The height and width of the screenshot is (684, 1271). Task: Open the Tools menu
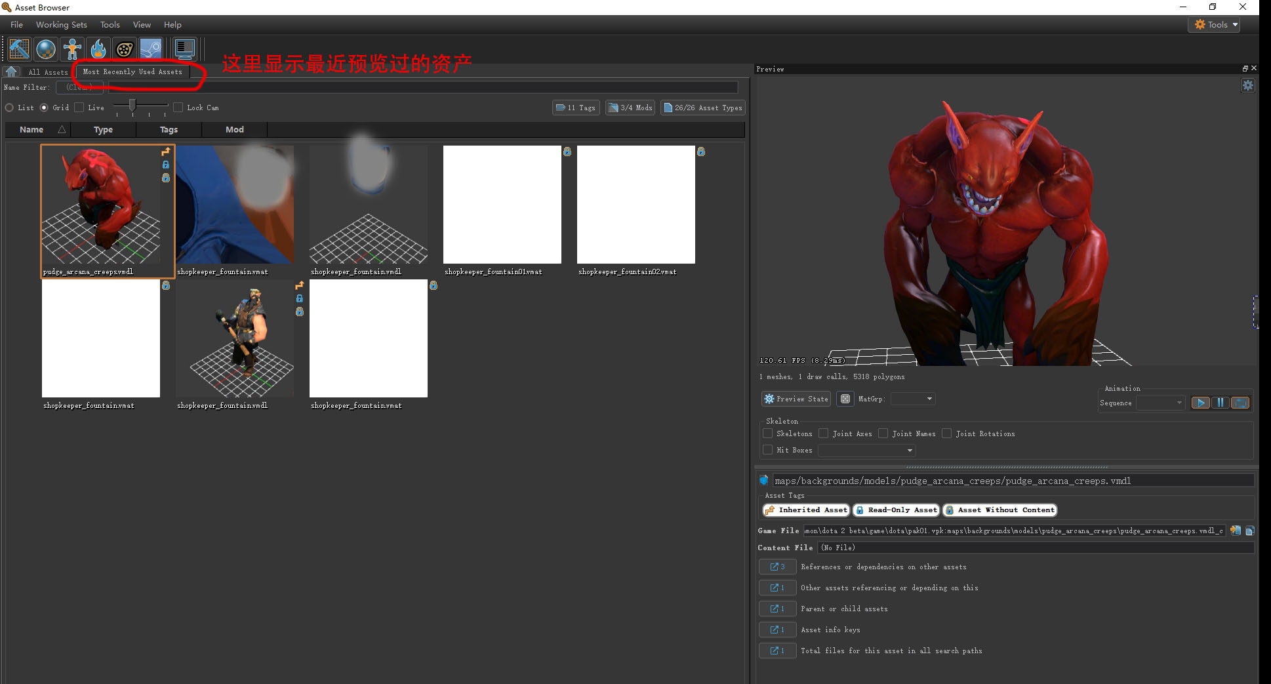(110, 25)
